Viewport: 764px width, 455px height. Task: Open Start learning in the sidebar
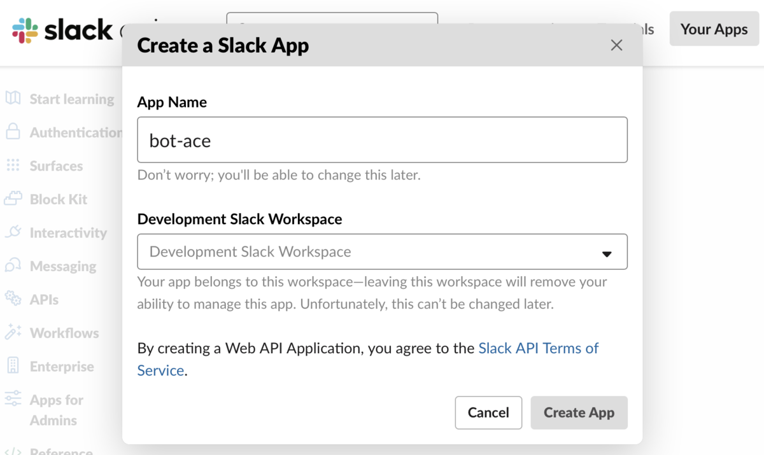pyautogui.click(x=72, y=99)
